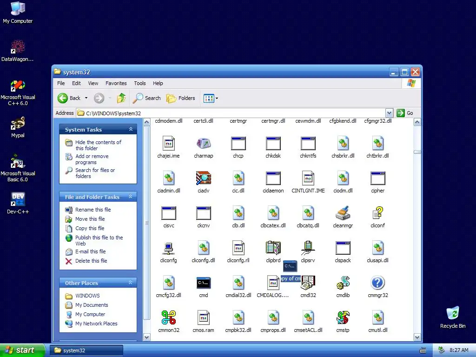Collapse the Other Places panel

(x=131, y=283)
